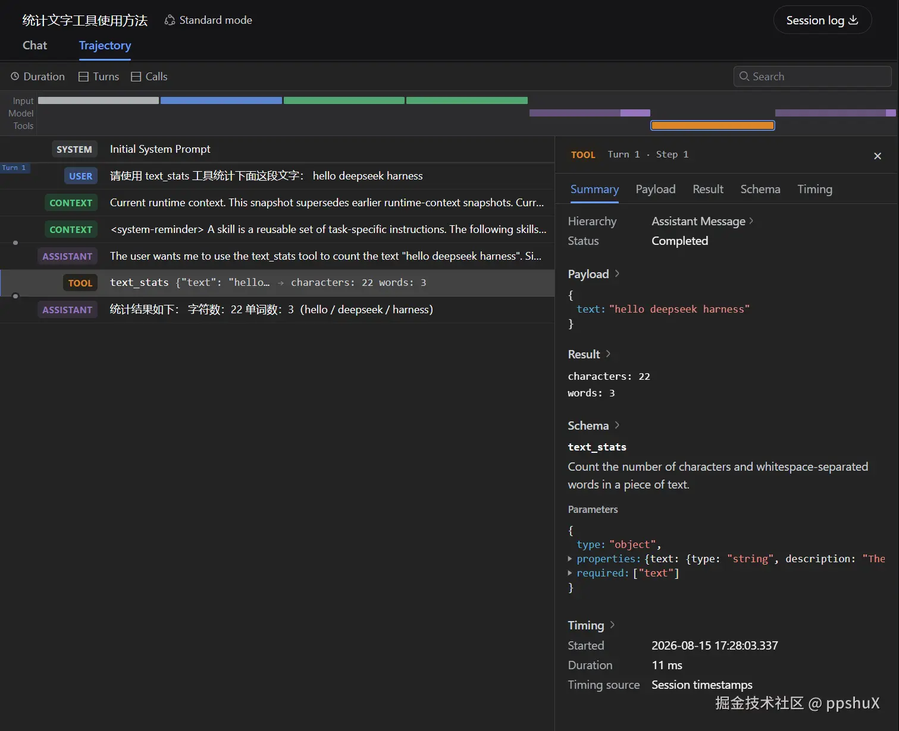The image size is (899, 731).
Task: Expand the properties JSON node
Action: (570, 559)
